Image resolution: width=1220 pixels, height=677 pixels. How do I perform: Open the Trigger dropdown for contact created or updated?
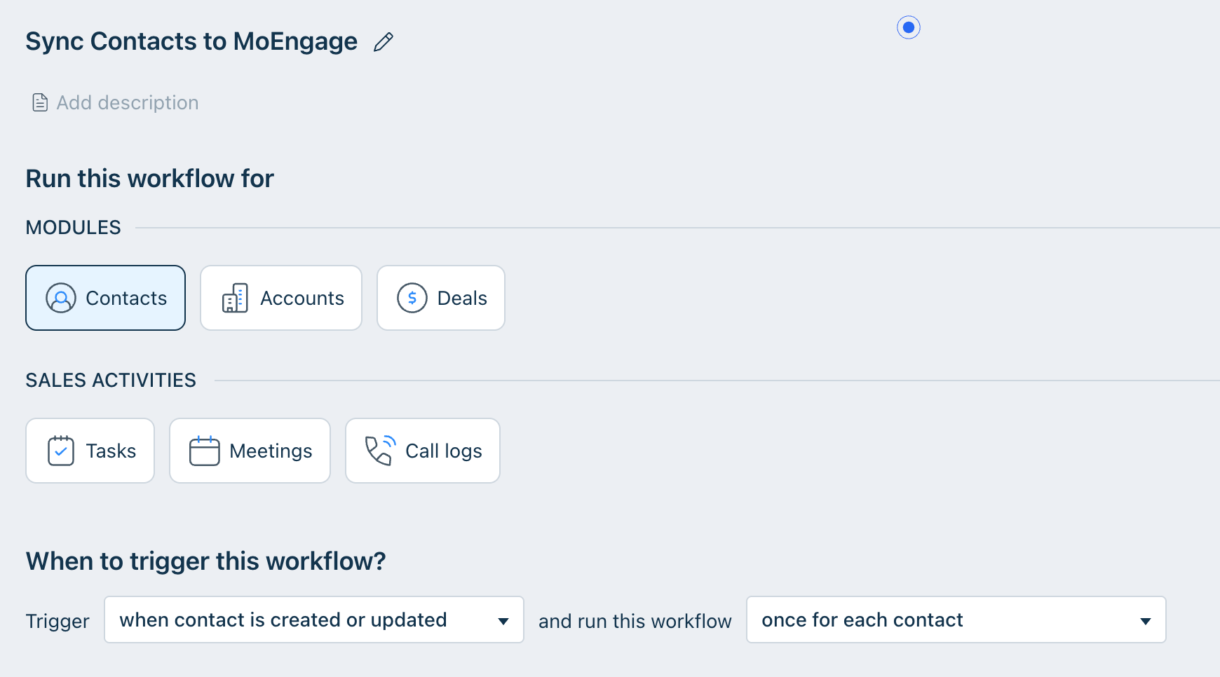point(314,620)
